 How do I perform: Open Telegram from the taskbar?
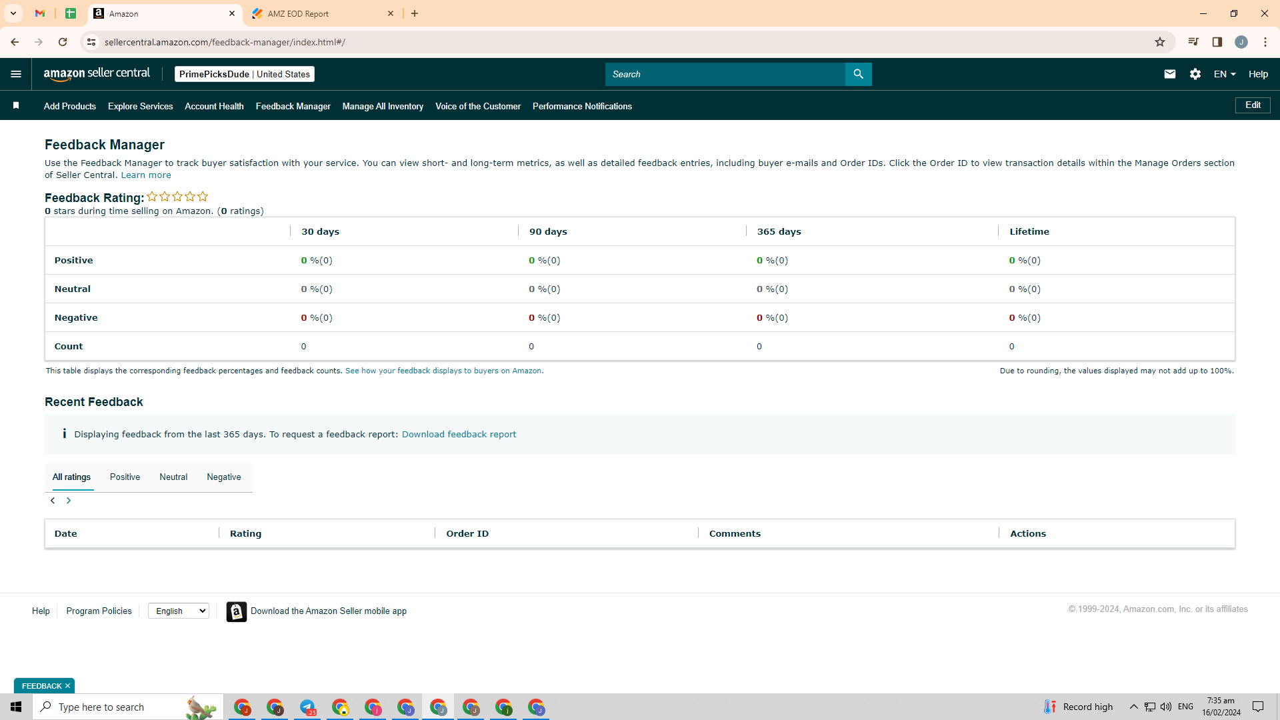coord(307,707)
